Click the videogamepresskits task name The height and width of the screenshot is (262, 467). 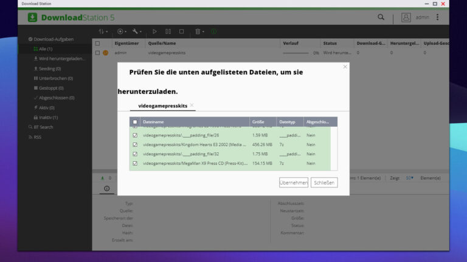click(x=167, y=53)
